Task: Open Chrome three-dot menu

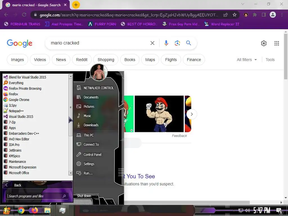Action: pos(282,15)
